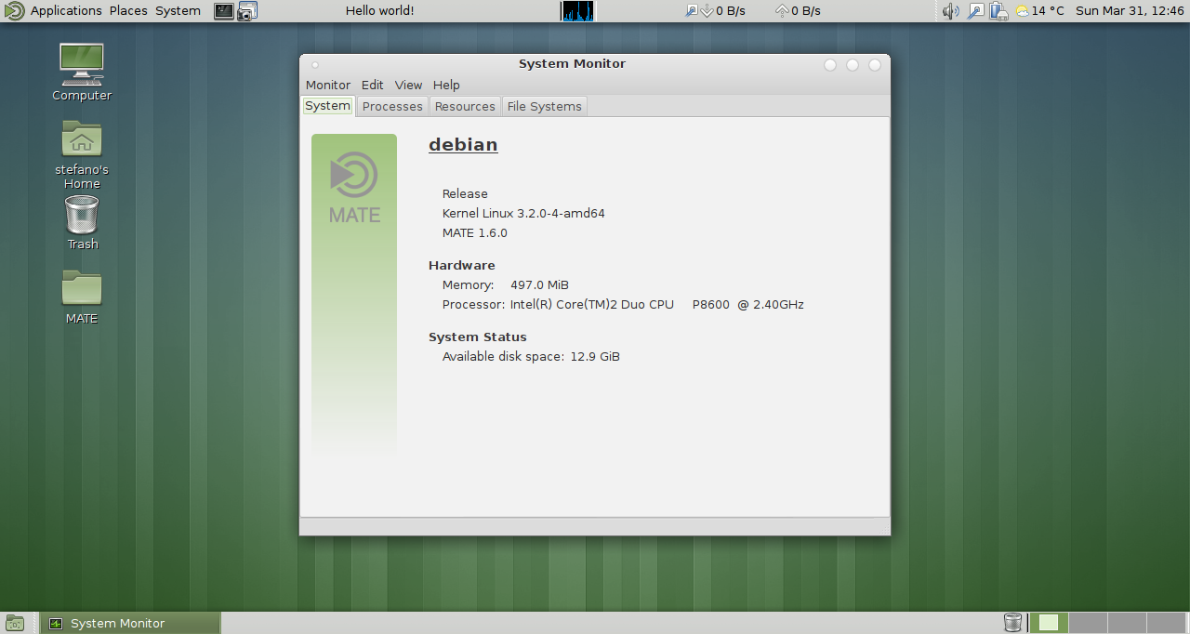Click the system load graph applet
This screenshot has width=1190, height=634.
(x=576, y=11)
